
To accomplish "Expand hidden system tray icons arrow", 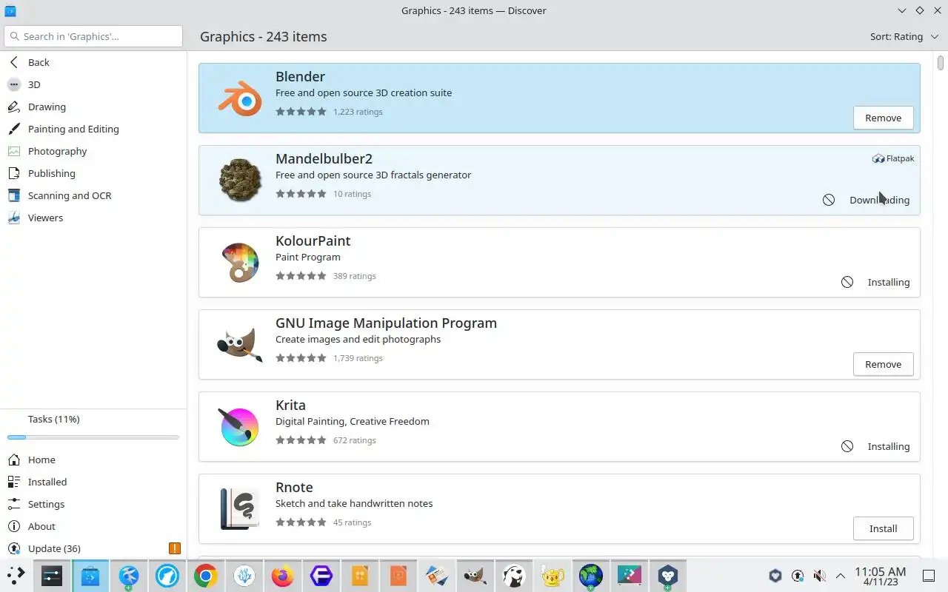I will pos(841,576).
